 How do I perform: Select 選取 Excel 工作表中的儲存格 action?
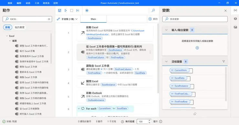[x=34, y=88]
